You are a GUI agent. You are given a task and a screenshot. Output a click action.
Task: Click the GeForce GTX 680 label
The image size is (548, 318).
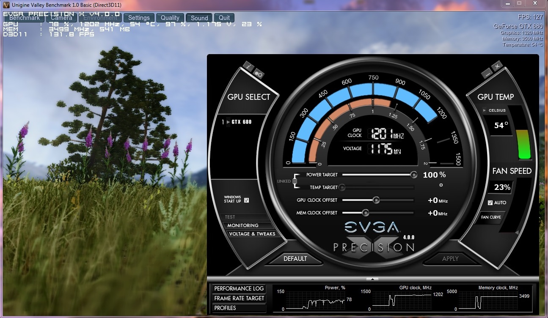pos(518,26)
